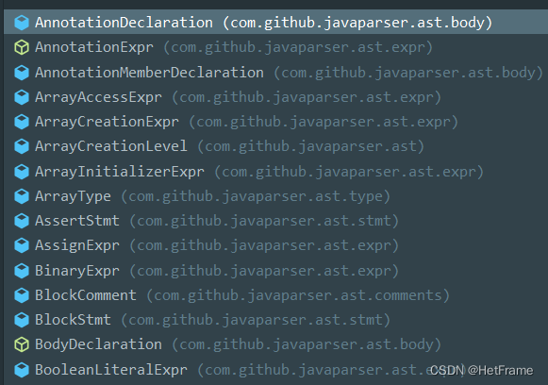Pick BinaryExpr in the list

tap(275, 271)
